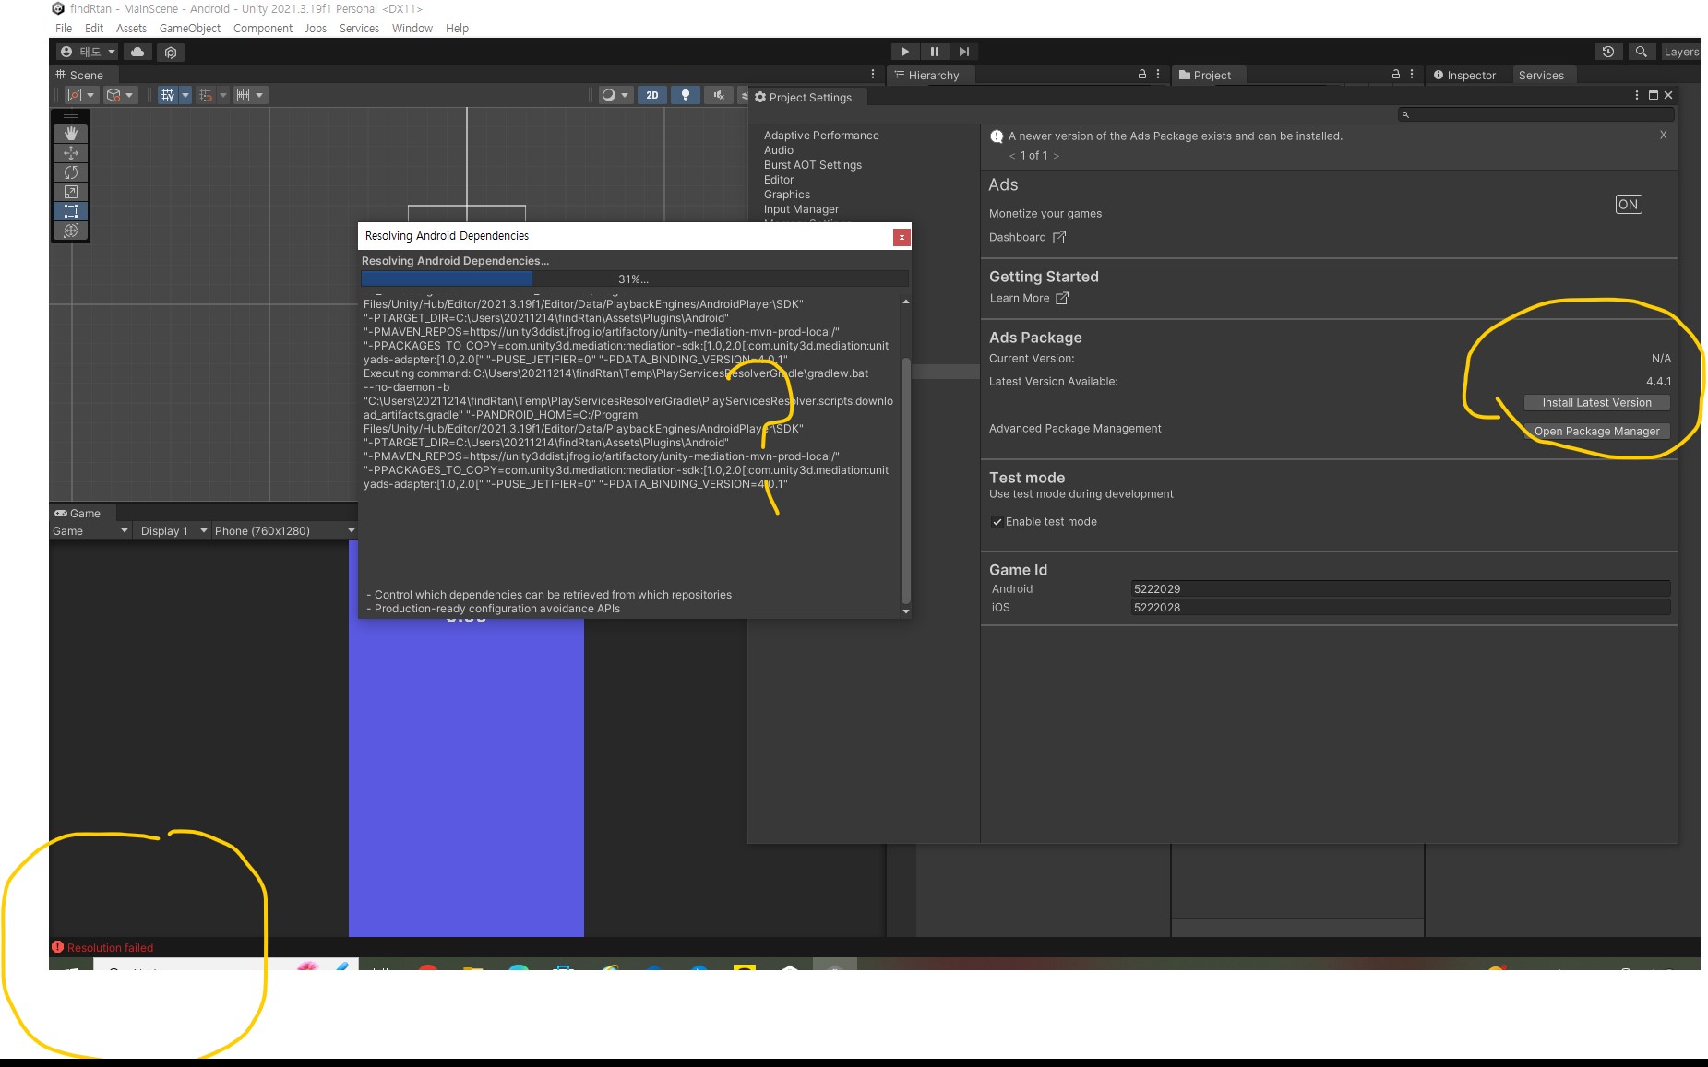Click the Project Settings search field
Viewport: 1708px width, 1067px height.
[1535, 114]
